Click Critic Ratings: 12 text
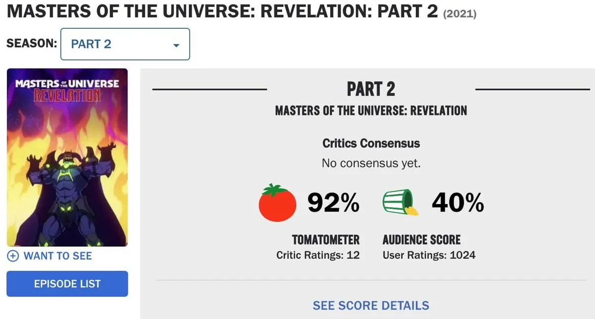The height and width of the screenshot is (319, 595). (x=317, y=255)
